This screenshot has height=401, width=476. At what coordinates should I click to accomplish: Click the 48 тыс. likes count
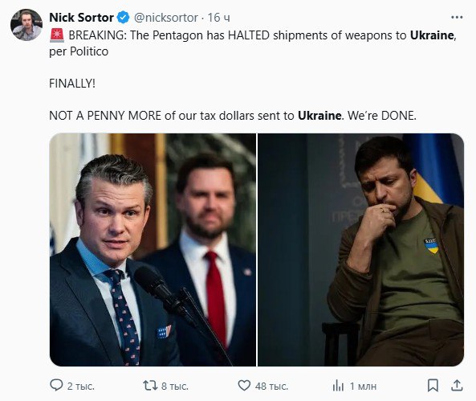click(271, 386)
